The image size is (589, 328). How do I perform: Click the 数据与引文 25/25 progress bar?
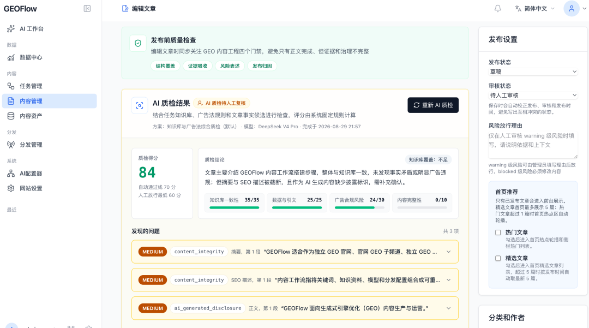pyautogui.click(x=297, y=207)
